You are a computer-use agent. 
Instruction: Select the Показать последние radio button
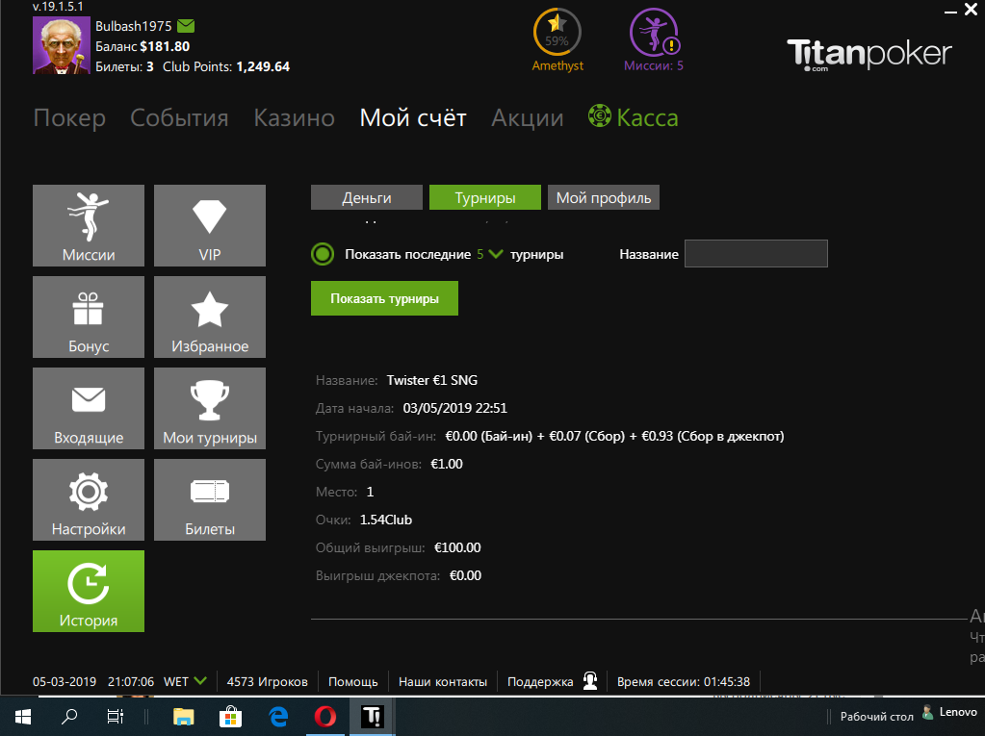(x=323, y=254)
